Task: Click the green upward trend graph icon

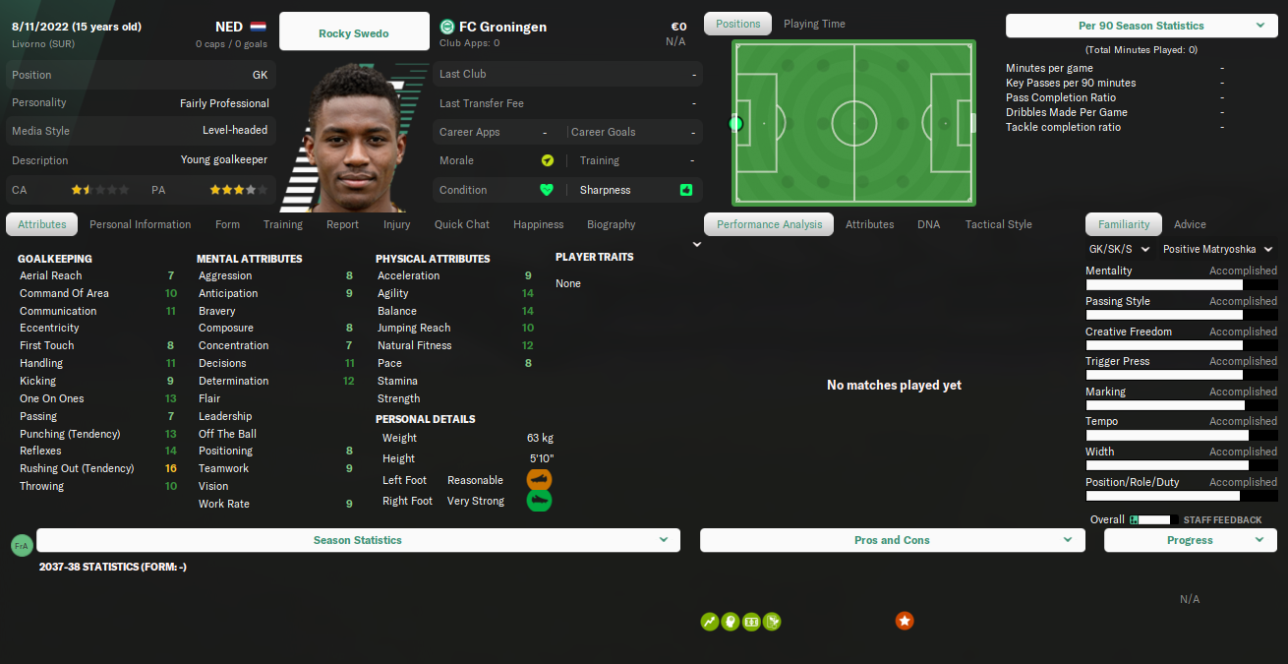Action: (709, 622)
